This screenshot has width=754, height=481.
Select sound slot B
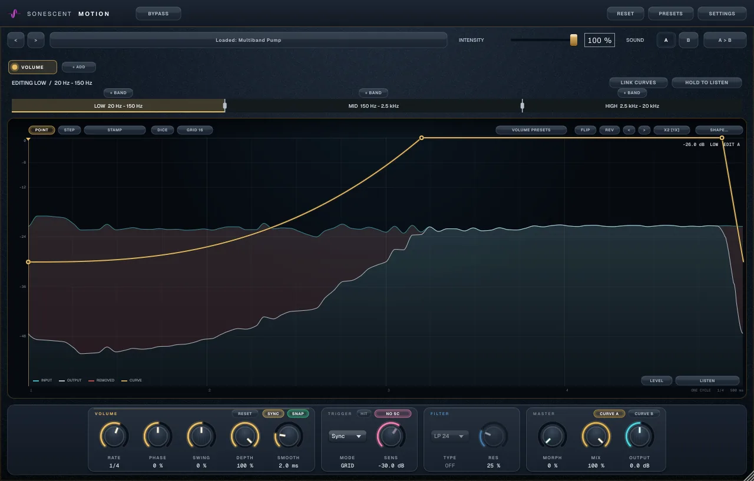[x=688, y=40]
